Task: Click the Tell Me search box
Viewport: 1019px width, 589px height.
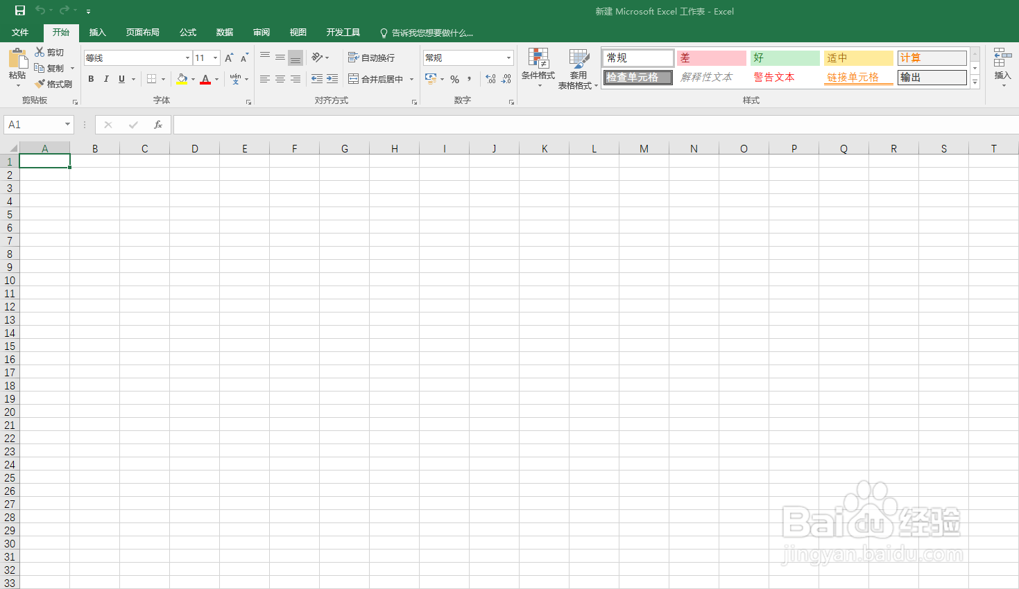Action: click(x=427, y=33)
